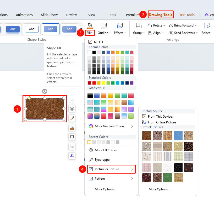Open the Pattern submenu

[111, 179]
